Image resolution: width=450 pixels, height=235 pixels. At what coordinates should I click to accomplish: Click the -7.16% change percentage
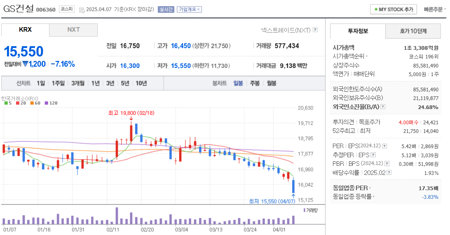coord(63,64)
